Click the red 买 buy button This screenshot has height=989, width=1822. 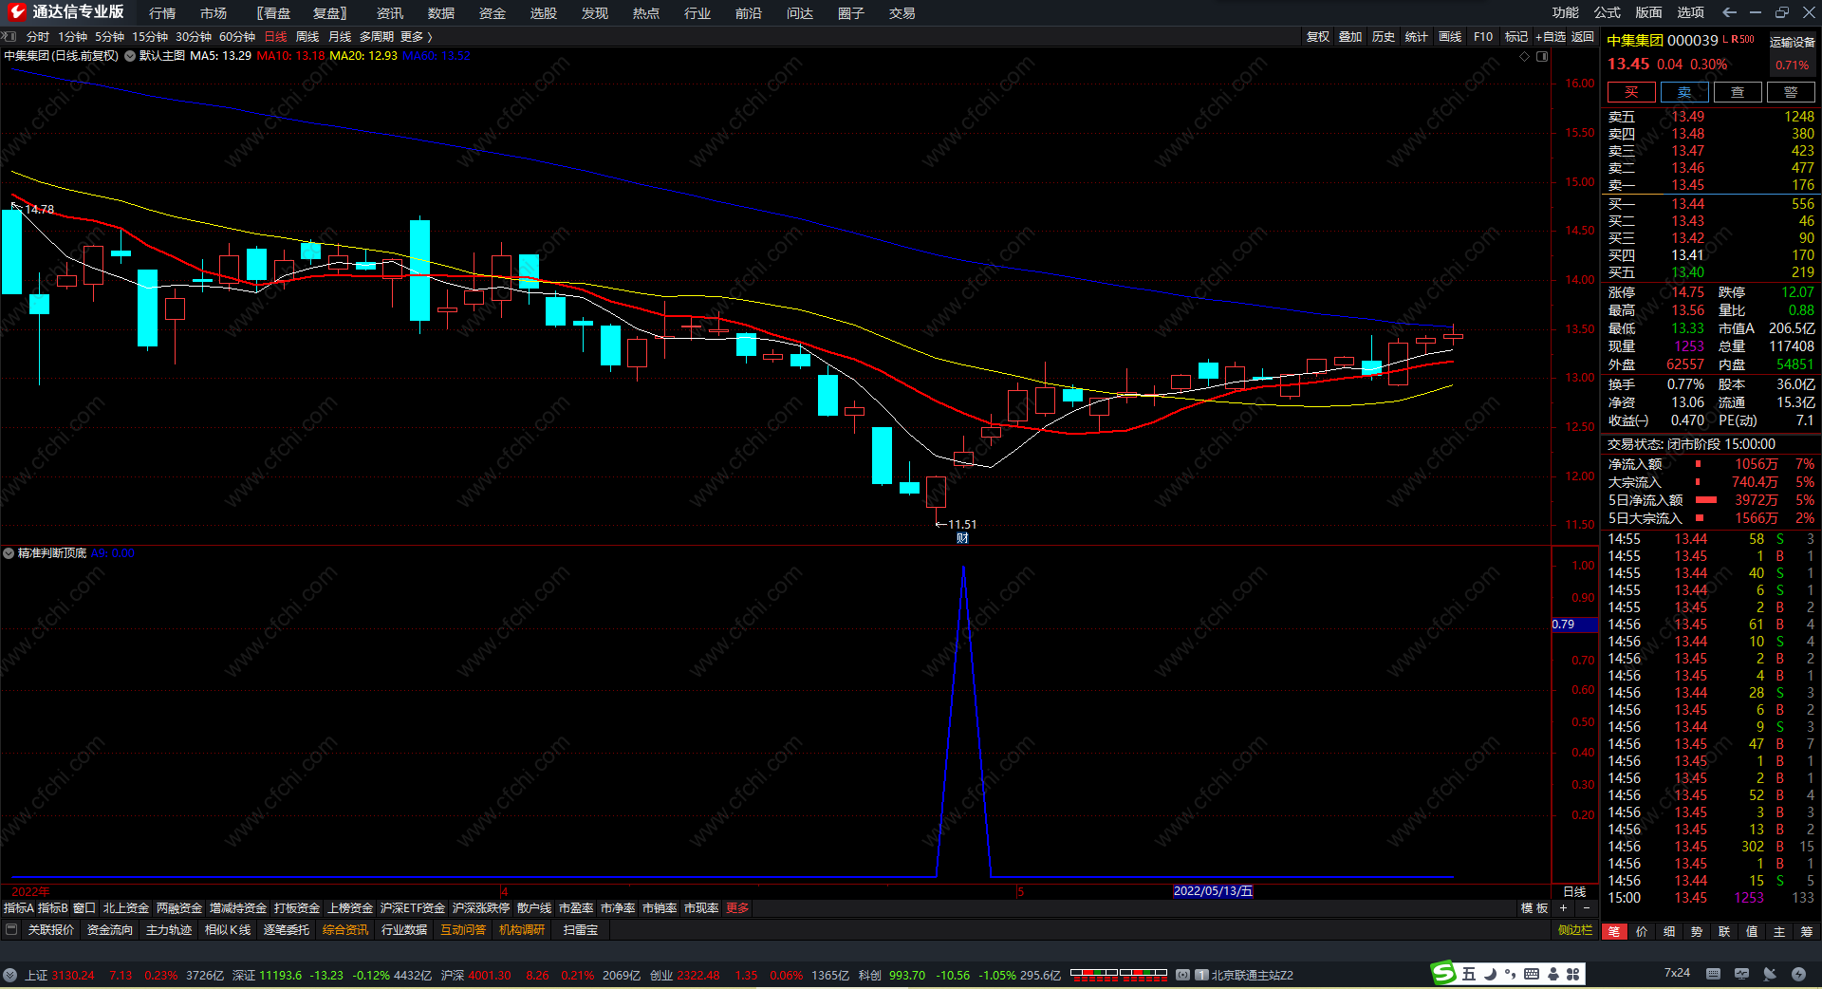1631,92
